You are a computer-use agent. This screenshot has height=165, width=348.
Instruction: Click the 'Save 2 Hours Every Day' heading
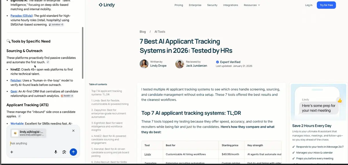tap(312, 126)
